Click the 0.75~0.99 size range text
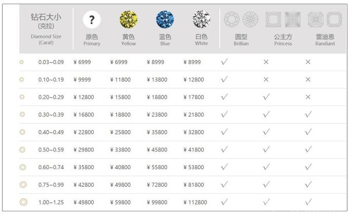This screenshot has width=350, height=215. point(51,185)
